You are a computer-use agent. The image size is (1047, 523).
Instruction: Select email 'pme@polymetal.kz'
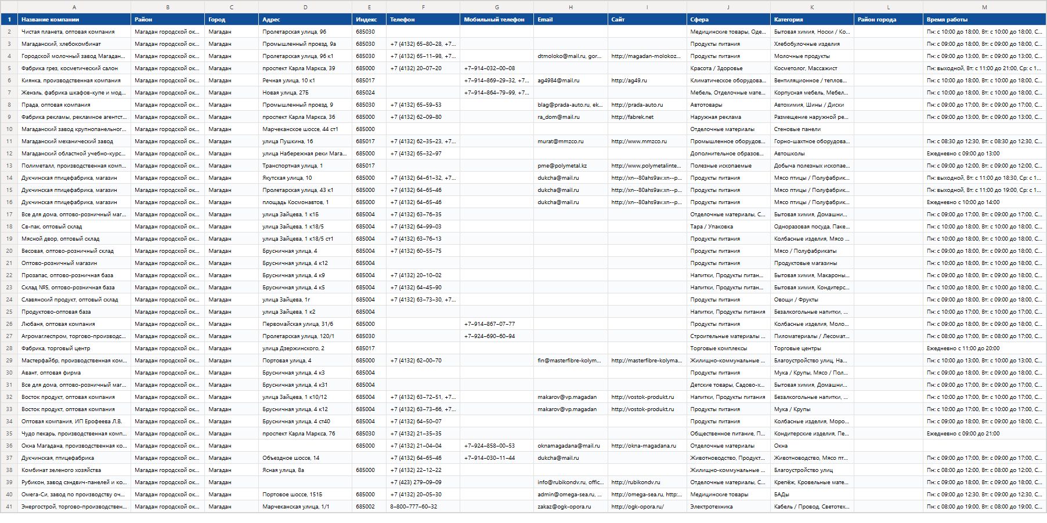coord(571,166)
